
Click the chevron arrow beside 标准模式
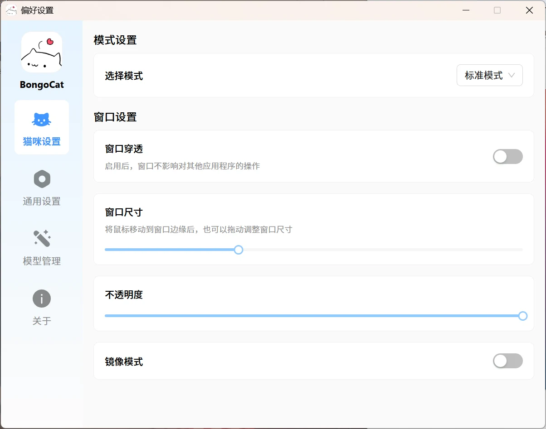click(512, 76)
